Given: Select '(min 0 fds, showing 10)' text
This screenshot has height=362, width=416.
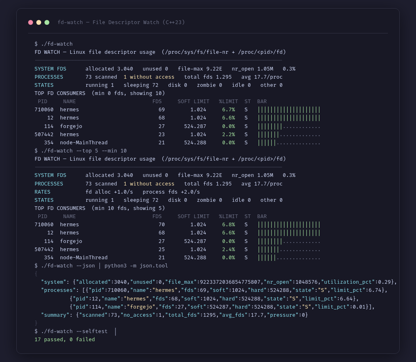Looking at the screenshot, I should pos(128,93).
